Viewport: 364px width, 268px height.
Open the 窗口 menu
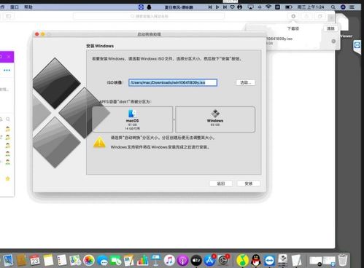click(15, 7)
